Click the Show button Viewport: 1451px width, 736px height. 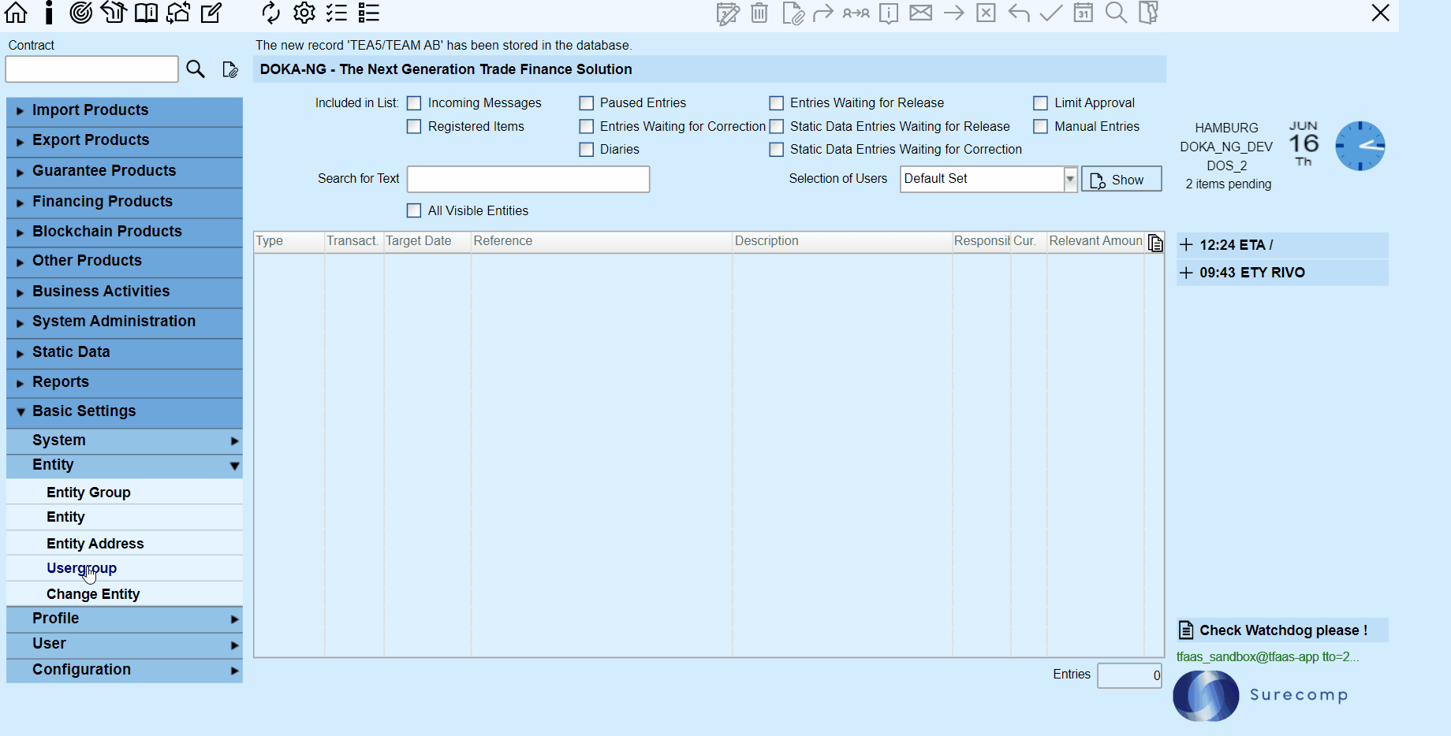(x=1121, y=180)
